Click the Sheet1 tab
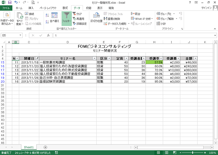Viewport: 218px width, 155px height. [x=29, y=147]
